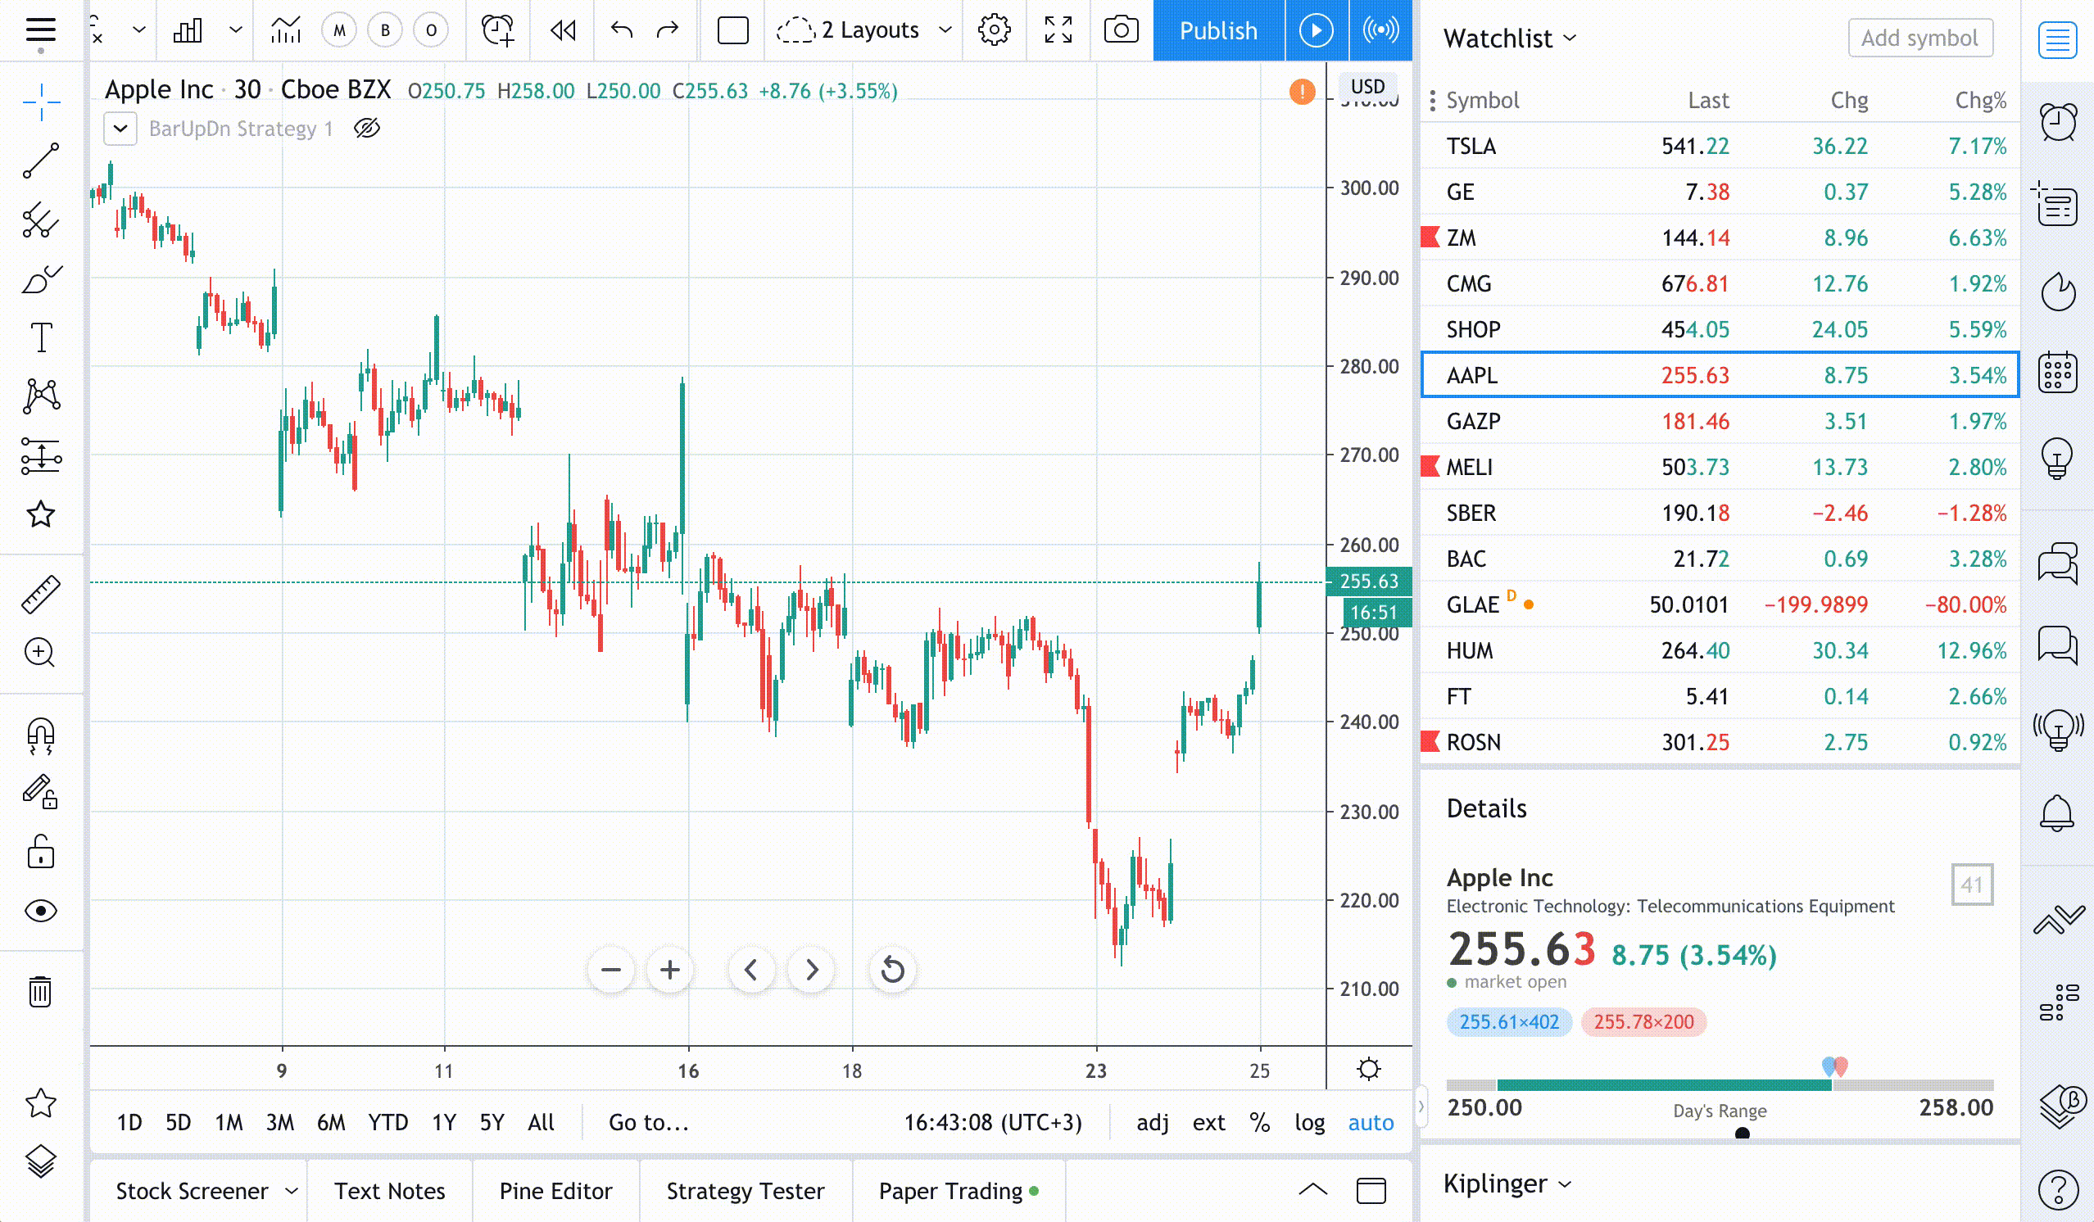Click the 255.61×402 bid label

point(1509,1022)
